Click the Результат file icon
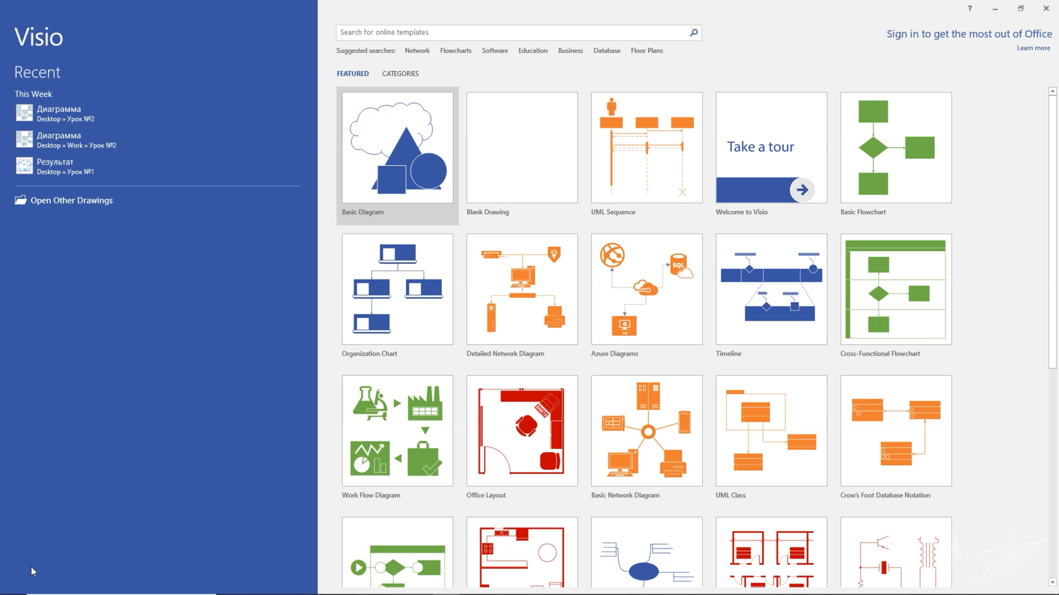This screenshot has width=1059, height=595. [x=24, y=166]
